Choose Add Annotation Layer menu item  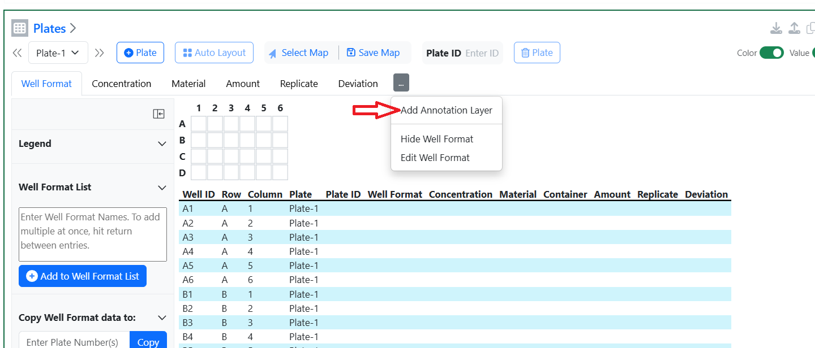tap(447, 110)
